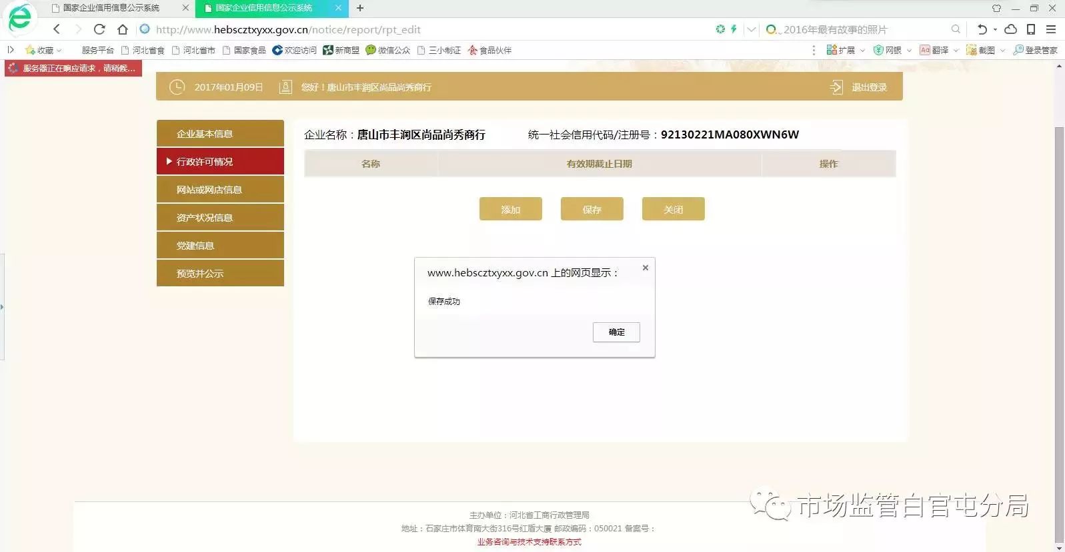
Task: Click the back navigation arrow
Action: (x=57, y=29)
